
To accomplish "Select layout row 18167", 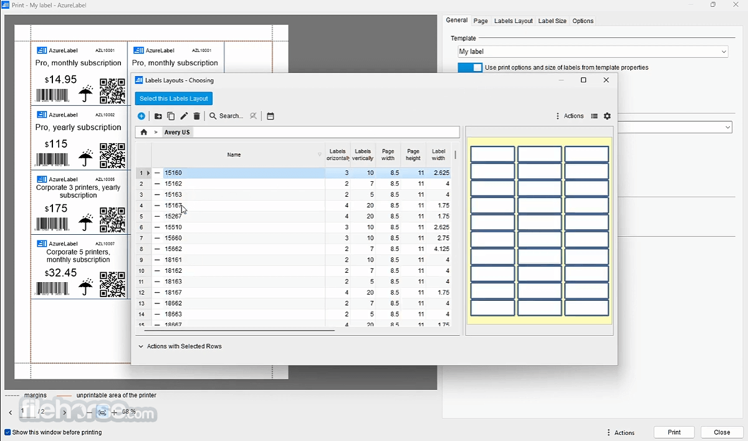I will click(x=293, y=293).
